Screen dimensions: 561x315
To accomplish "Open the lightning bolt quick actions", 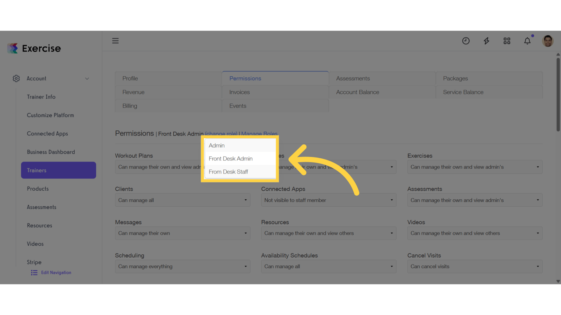I will (486, 41).
